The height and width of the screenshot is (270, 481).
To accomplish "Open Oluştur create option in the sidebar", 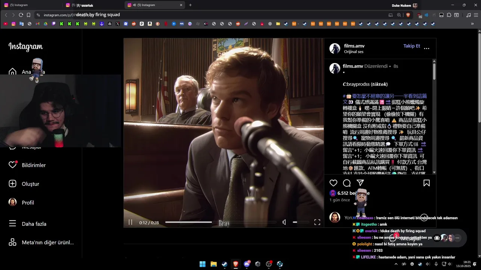I will [x=24, y=184].
